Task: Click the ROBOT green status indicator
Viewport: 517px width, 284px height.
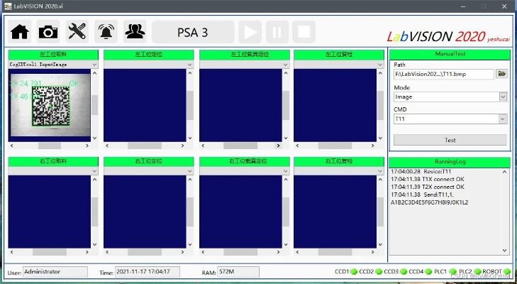Action: click(x=506, y=272)
